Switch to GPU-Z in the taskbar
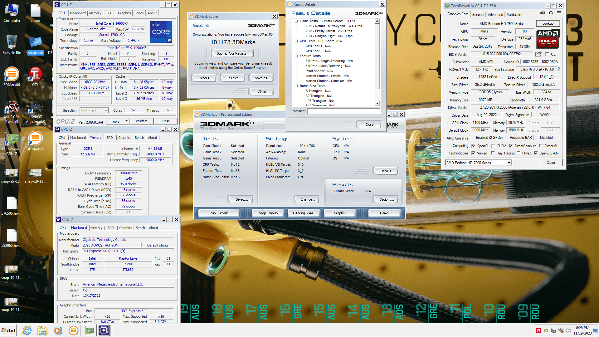Image resolution: width=599 pixels, height=337 pixels. 90,330
